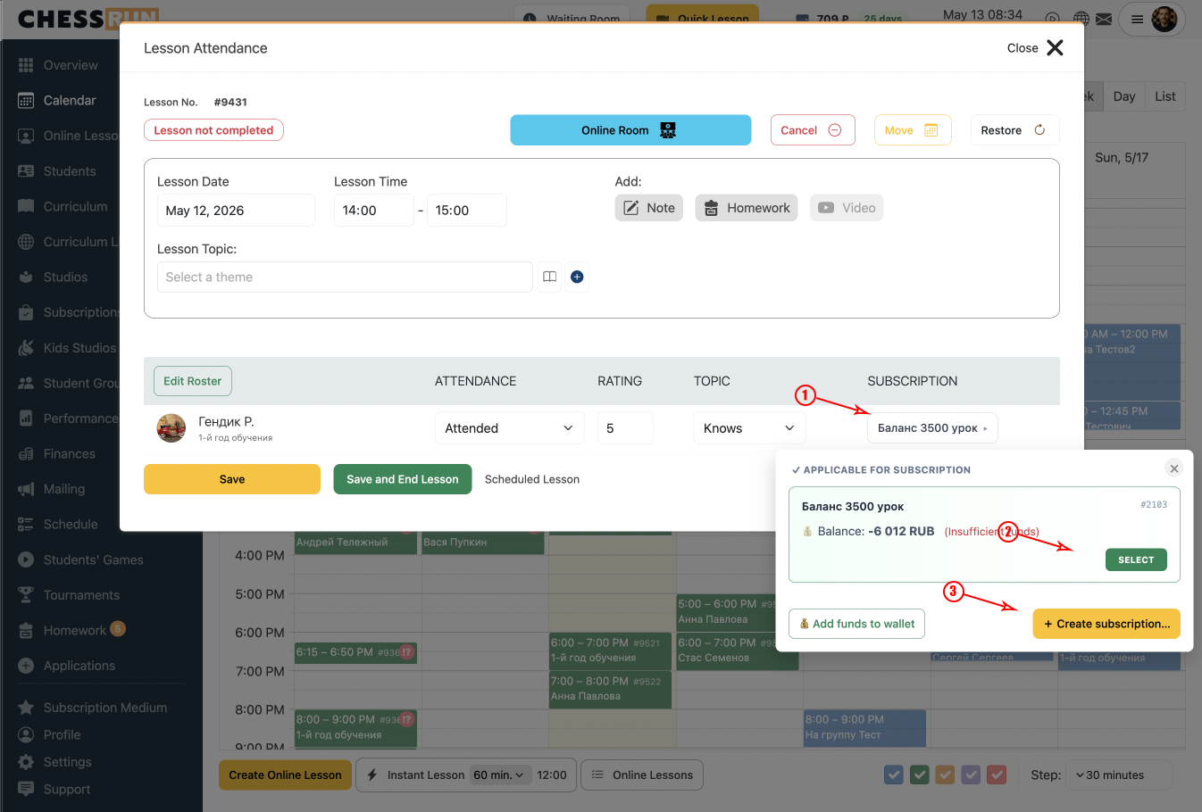The image size is (1202, 812).
Task: Open the Students sidebar icon
Action: pyautogui.click(x=26, y=171)
